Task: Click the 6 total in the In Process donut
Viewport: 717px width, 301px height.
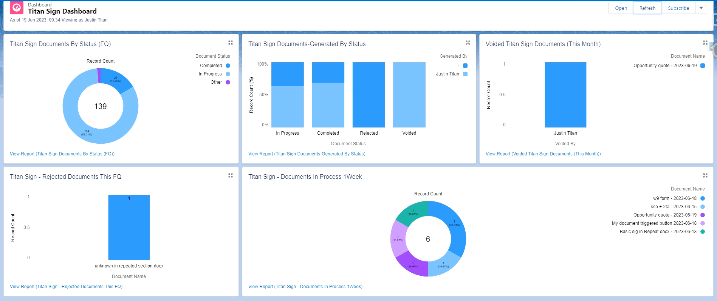Action: 428,239
